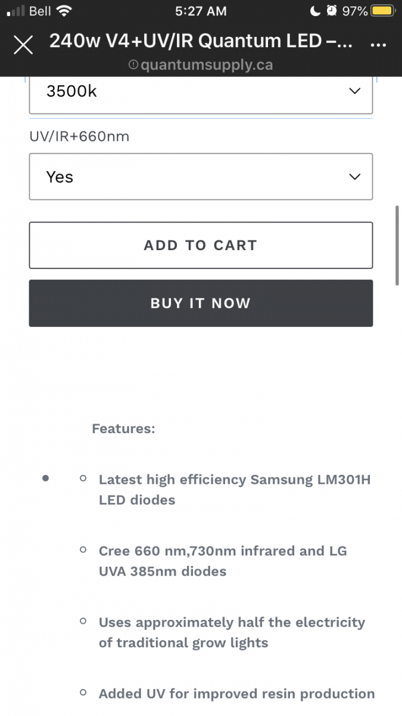Expand the chevron on the Yes selector
The image size is (402, 716).
tap(355, 177)
